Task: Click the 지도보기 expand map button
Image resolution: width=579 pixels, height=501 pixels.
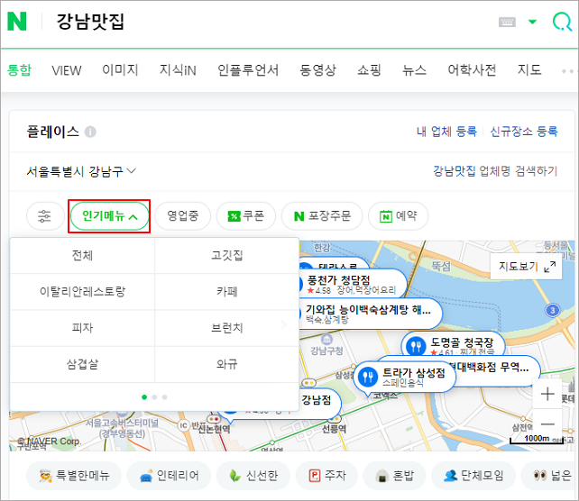Action: click(x=526, y=266)
